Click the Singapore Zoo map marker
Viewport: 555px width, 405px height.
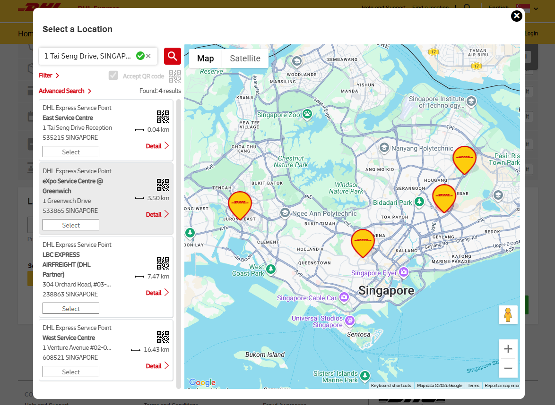307,114
